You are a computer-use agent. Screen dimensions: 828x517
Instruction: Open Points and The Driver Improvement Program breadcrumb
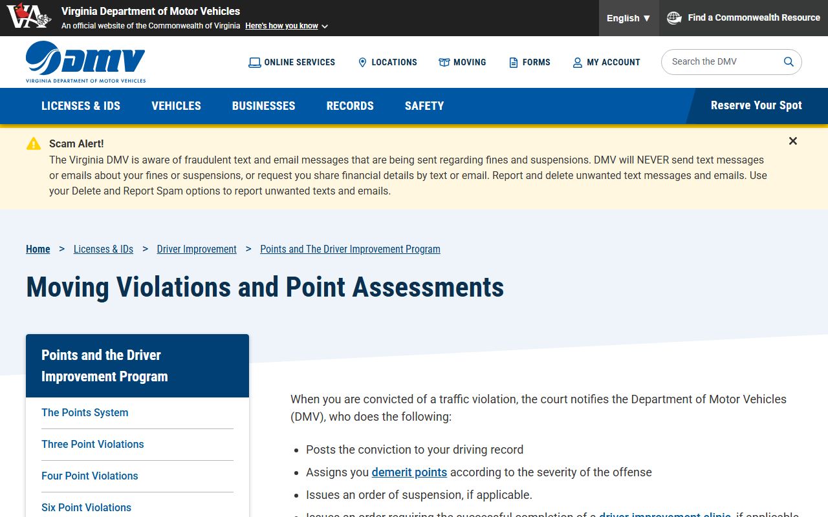click(x=350, y=249)
